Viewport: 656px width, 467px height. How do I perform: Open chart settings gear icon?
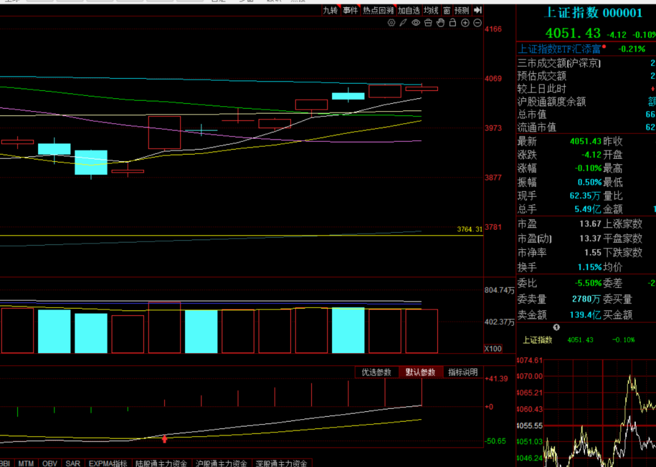click(391, 23)
